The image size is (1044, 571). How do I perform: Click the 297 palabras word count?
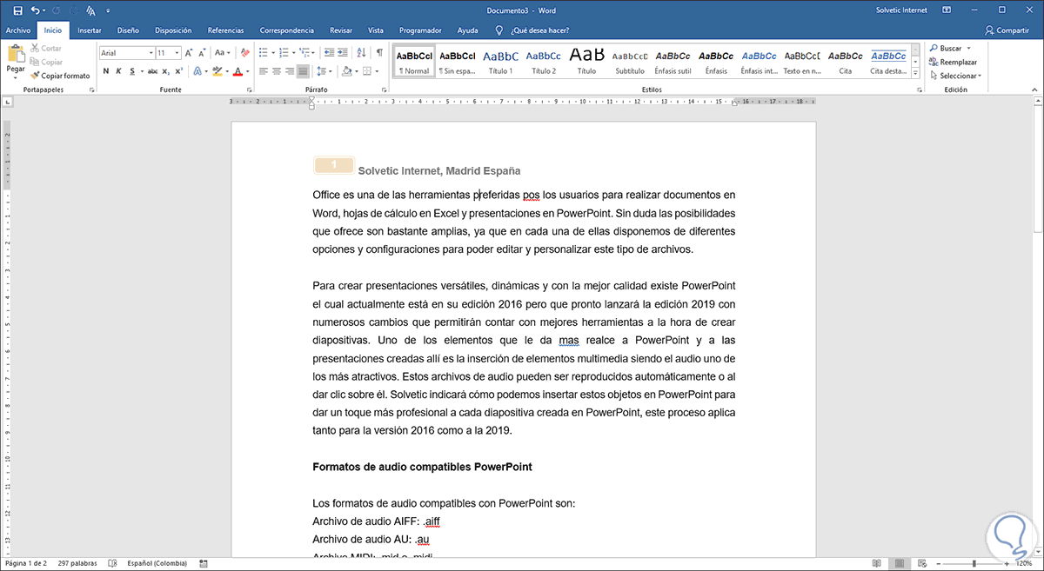[x=77, y=563]
